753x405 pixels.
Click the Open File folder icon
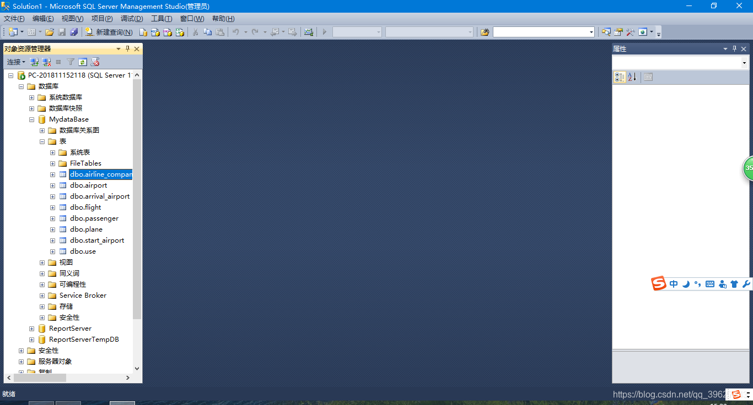pyautogui.click(x=50, y=32)
